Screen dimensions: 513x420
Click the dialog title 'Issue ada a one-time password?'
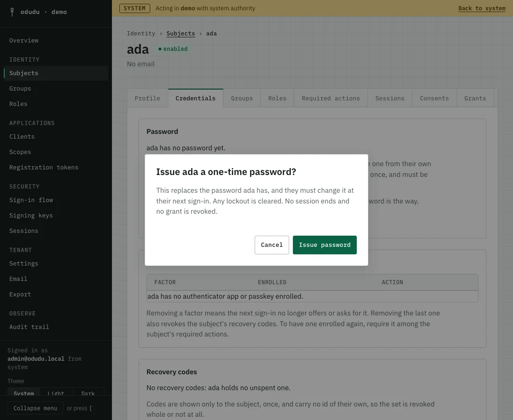226,172
